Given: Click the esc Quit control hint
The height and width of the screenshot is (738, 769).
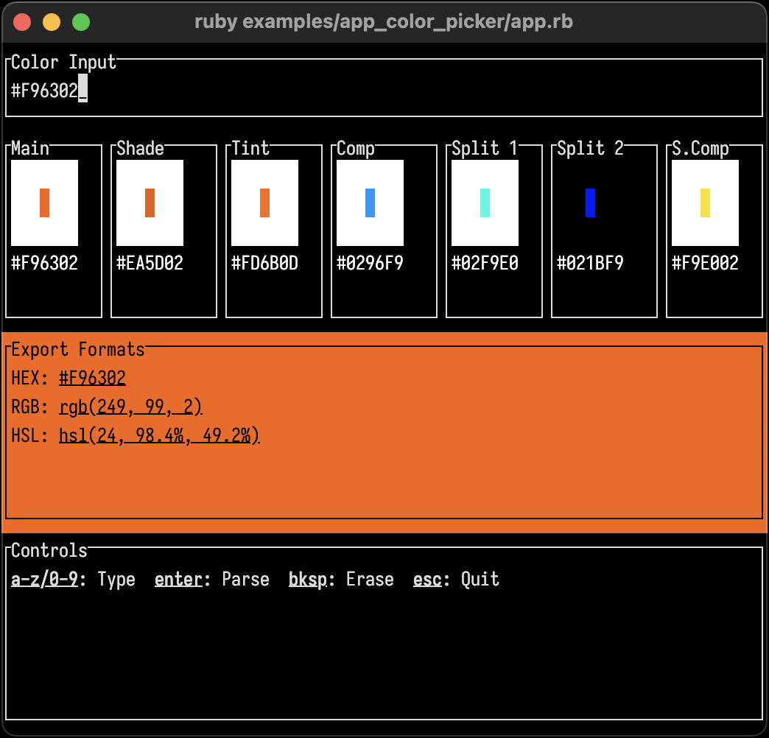Looking at the screenshot, I should tap(456, 579).
